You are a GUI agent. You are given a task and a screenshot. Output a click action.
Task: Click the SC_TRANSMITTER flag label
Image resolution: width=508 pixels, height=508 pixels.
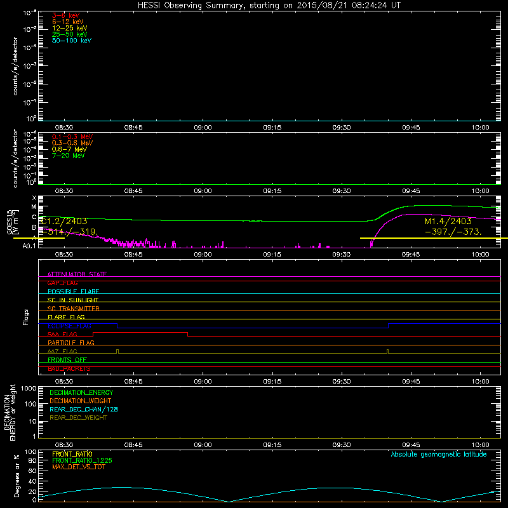pyautogui.click(x=73, y=309)
